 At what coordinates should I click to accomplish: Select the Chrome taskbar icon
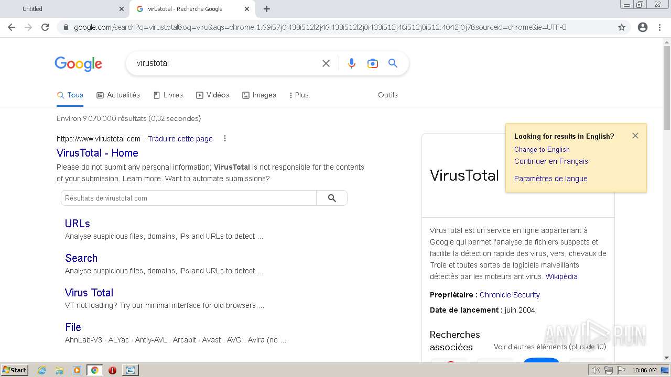(95, 370)
